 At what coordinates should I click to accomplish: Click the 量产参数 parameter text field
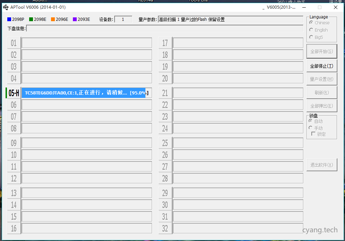tap(230, 19)
